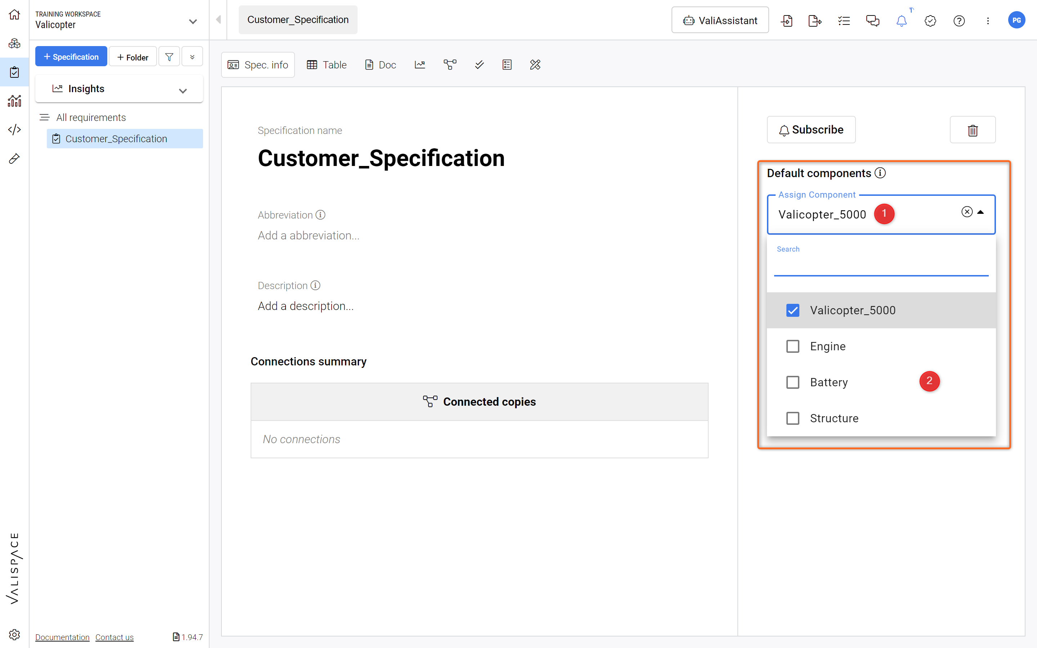Open the tasks checklist icon
Viewport: 1037px width, 648px height.
(x=844, y=21)
